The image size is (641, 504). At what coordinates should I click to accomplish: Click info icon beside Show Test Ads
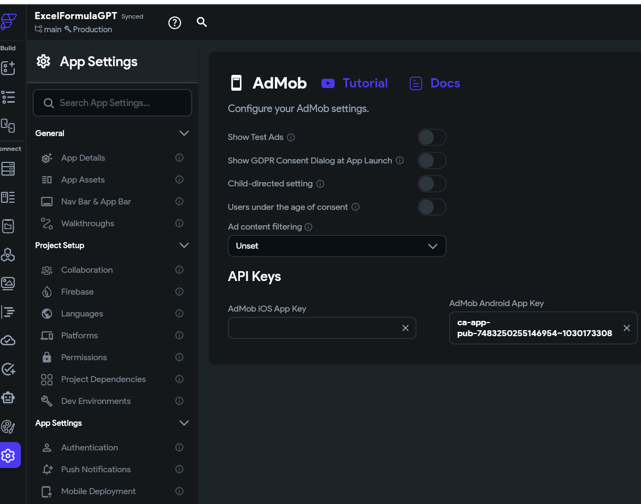click(x=291, y=137)
